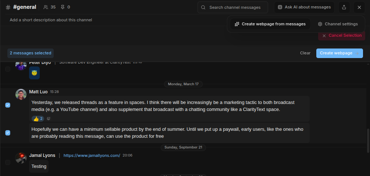Open the jamallyons.com link
The image size is (370, 176).
coord(92,155)
